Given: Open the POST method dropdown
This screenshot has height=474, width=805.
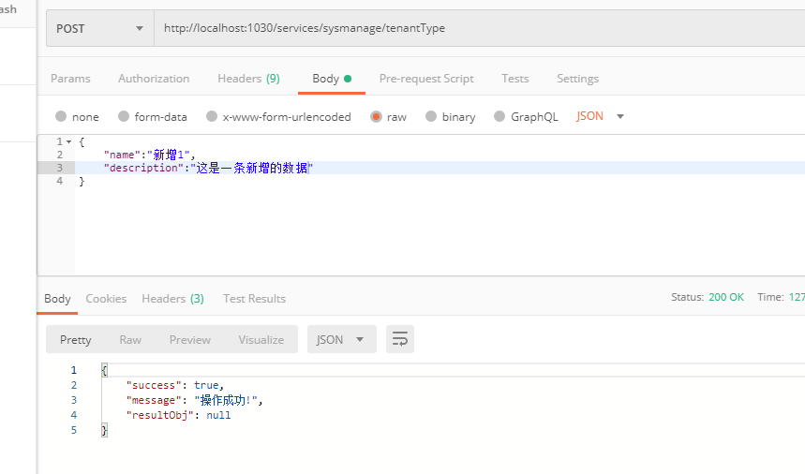Looking at the screenshot, I should pyautogui.click(x=99, y=28).
